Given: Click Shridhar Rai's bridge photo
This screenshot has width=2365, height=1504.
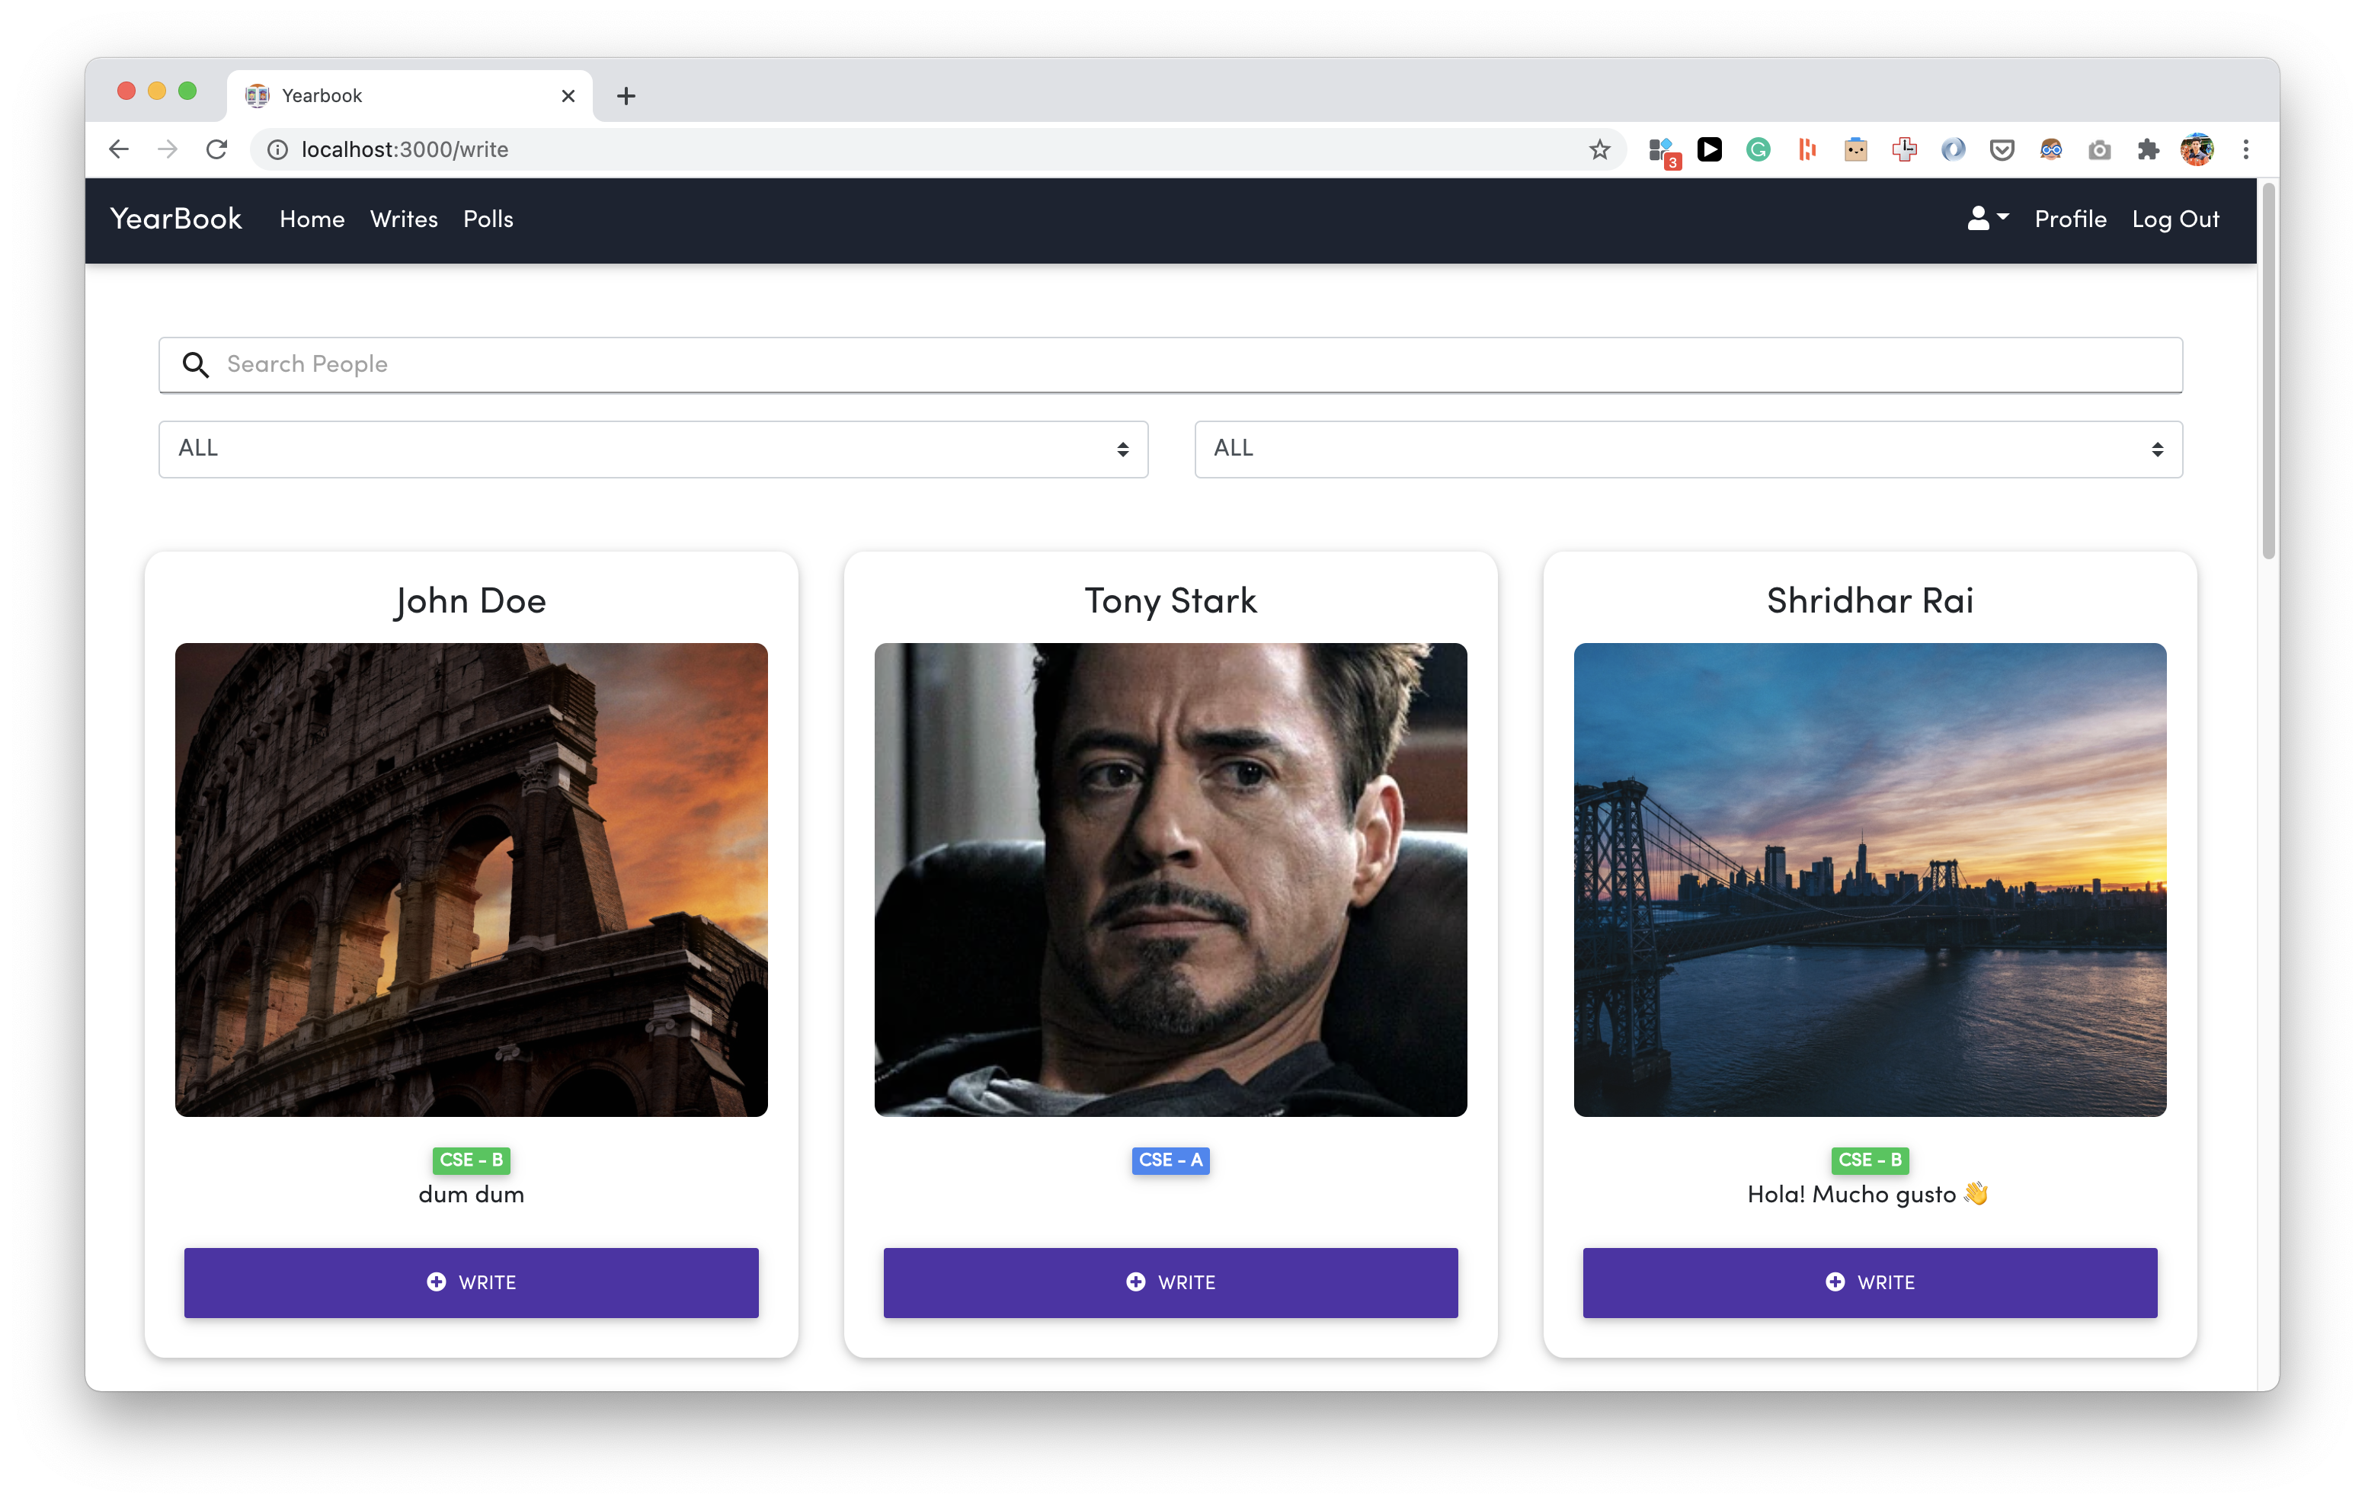Looking at the screenshot, I should click(1869, 879).
